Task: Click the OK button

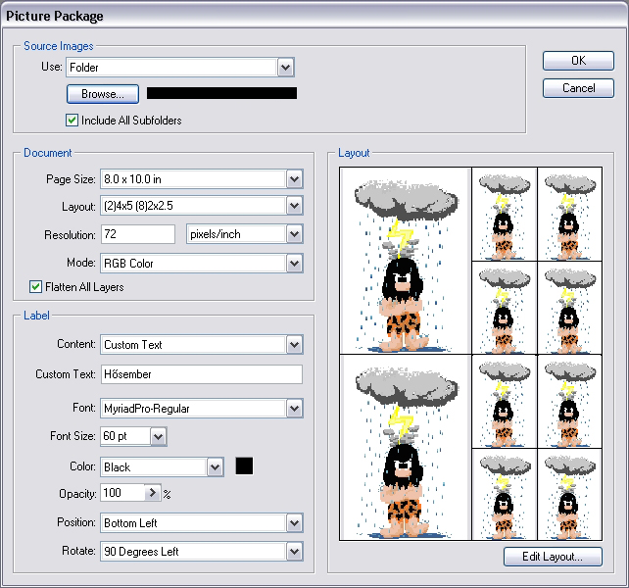Action: [578, 61]
